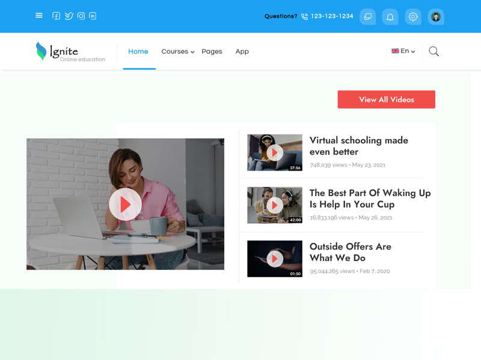Screen dimensions: 481x360
Task: Visit the Instagram social icon
Action: [81, 16]
